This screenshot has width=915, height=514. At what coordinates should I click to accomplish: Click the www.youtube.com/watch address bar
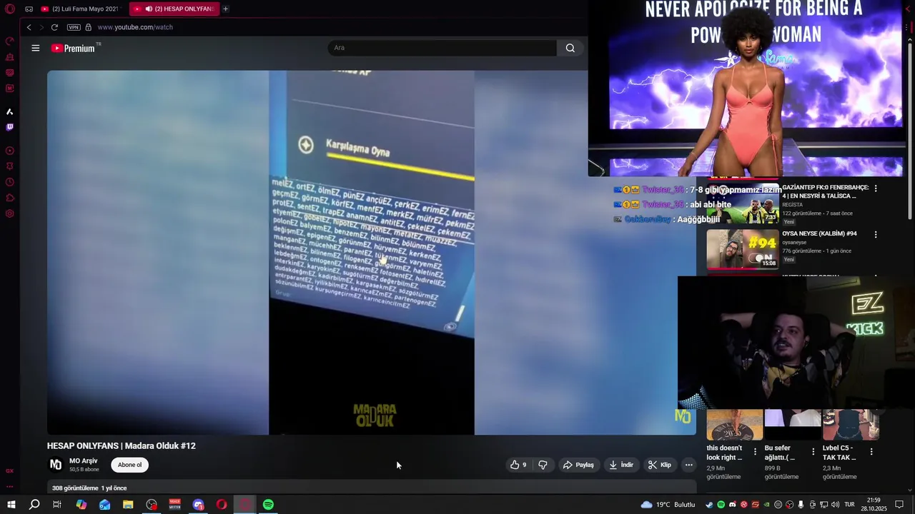135,27
